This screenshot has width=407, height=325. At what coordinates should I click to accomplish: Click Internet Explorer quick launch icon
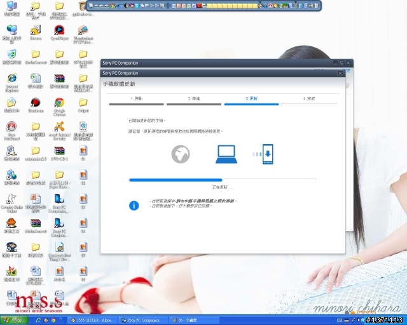click(38, 320)
